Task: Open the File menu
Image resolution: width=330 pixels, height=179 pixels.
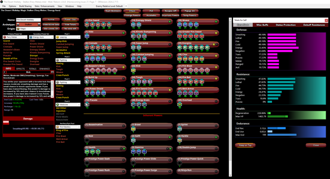Action: click(4, 6)
